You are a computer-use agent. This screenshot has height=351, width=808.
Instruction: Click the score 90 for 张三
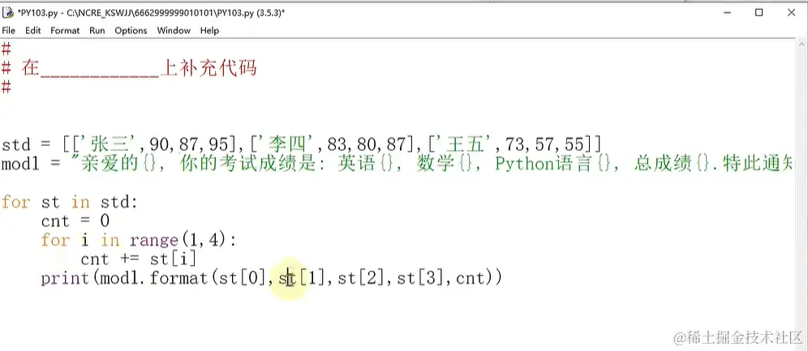coord(160,144)
